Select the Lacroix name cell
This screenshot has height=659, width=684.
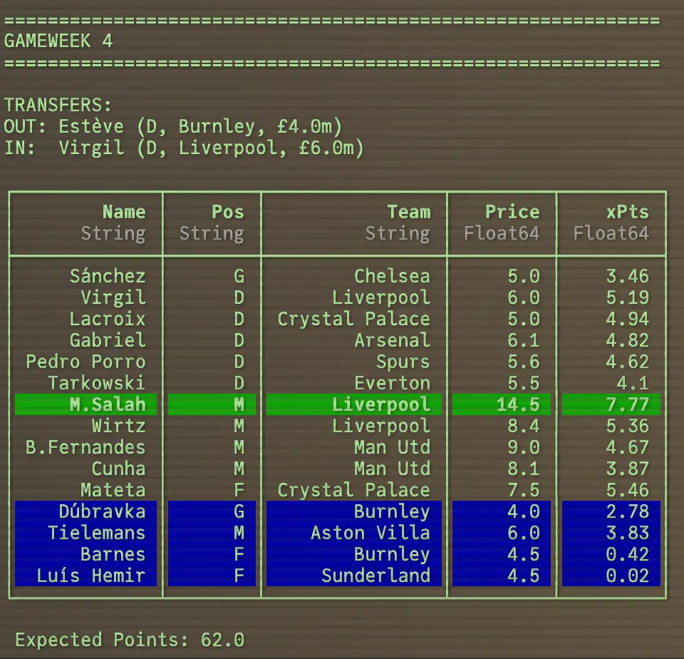coord(108,319)
